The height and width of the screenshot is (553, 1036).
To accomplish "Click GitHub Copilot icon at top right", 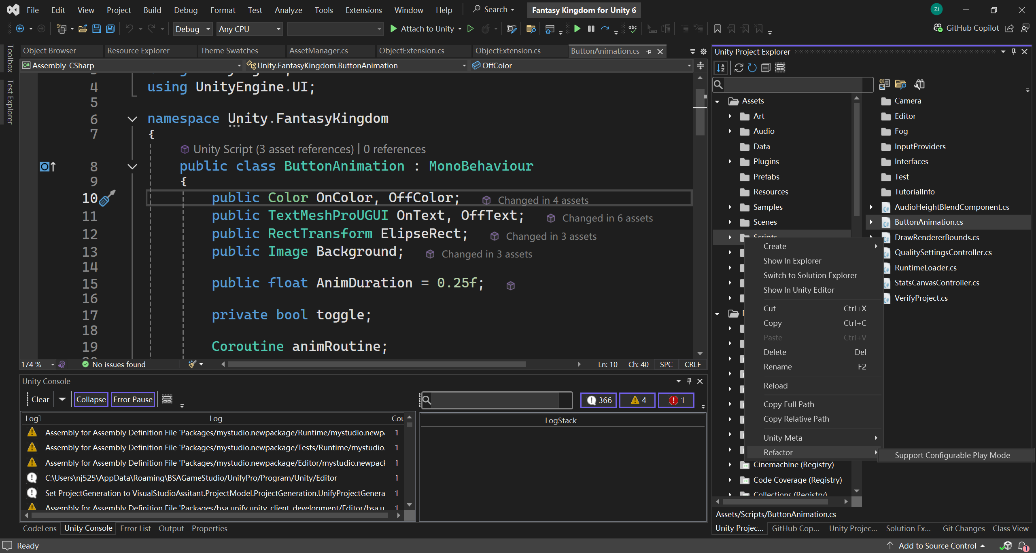I will (938, 28).
